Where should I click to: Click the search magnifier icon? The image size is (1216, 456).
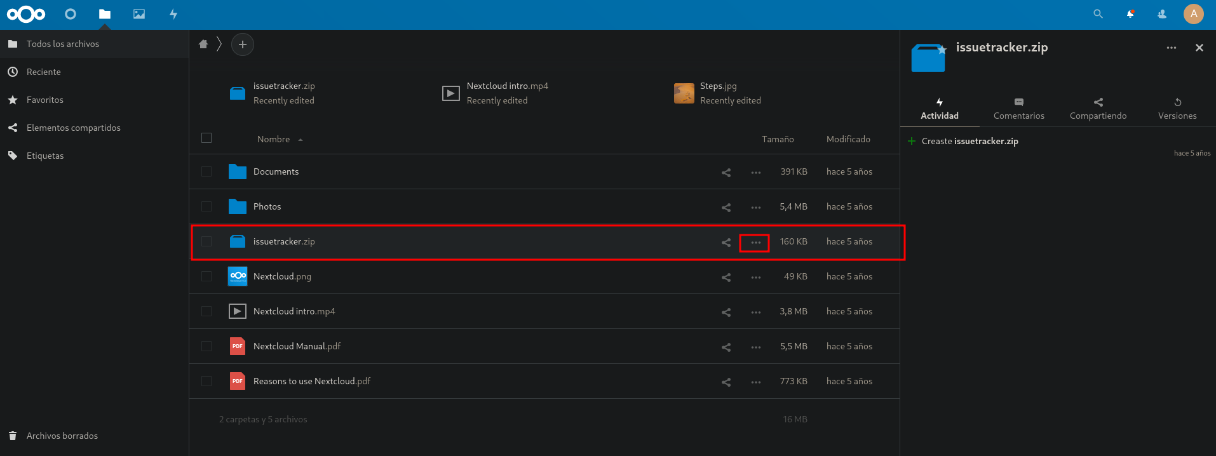(1098, 14)
